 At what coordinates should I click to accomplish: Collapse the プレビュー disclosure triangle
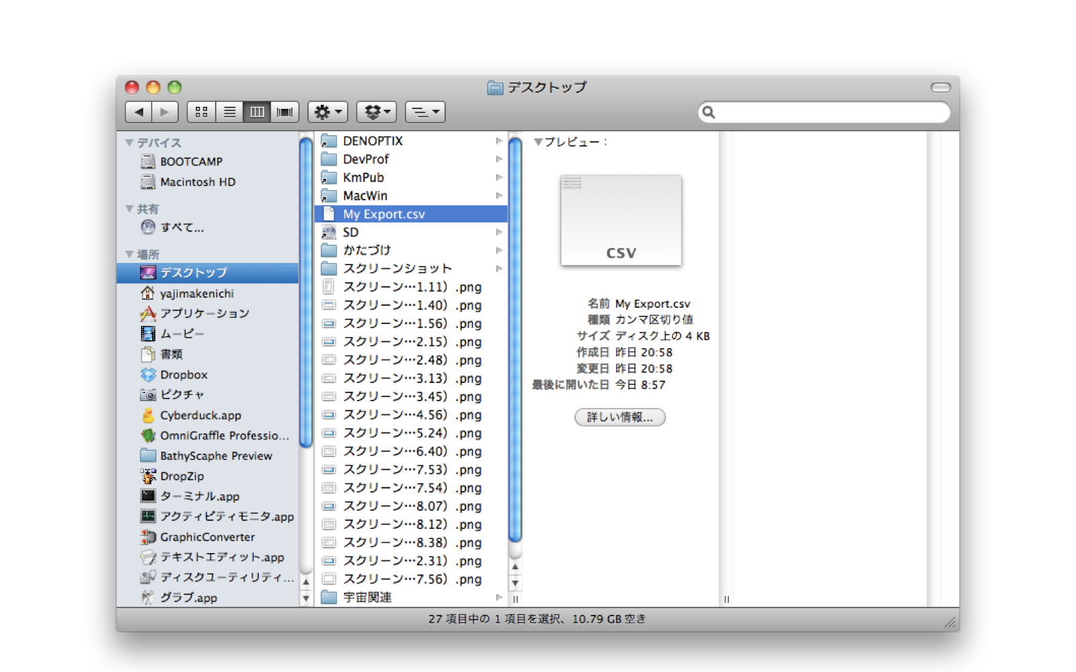pyautogui.click(x=538, y=142)
